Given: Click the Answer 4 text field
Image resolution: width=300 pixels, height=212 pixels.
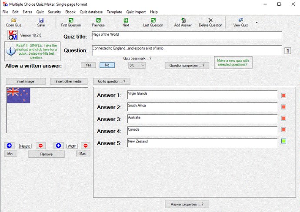Looking at the screenshot, I should coord(202,131).
